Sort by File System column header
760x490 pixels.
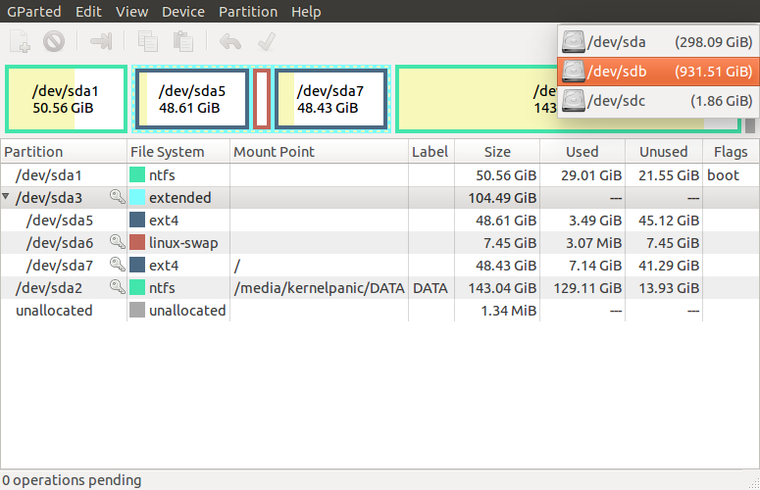[x=178, y=152]
